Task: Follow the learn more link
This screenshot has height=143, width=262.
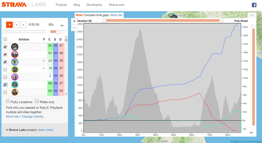Action: click(46, 130)
